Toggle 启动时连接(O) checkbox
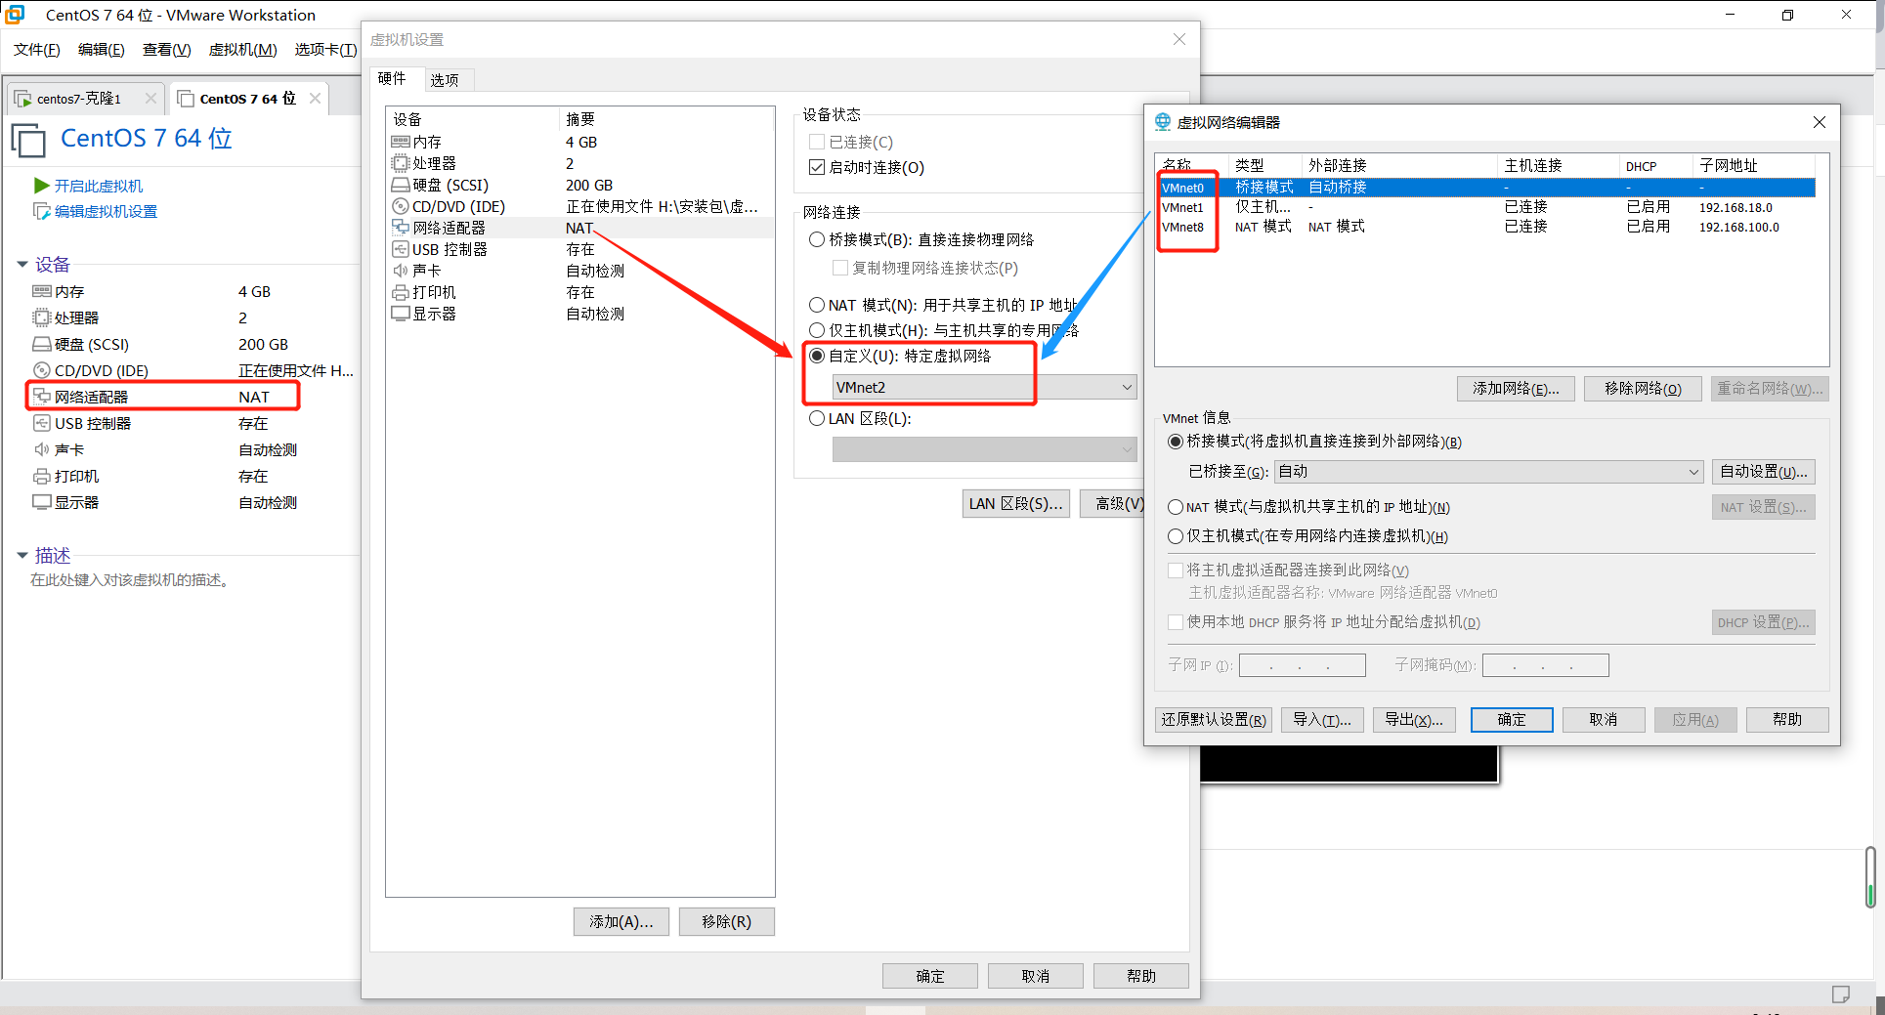This screenshot has width=1885, height=1015. click(x=817, y=167)
